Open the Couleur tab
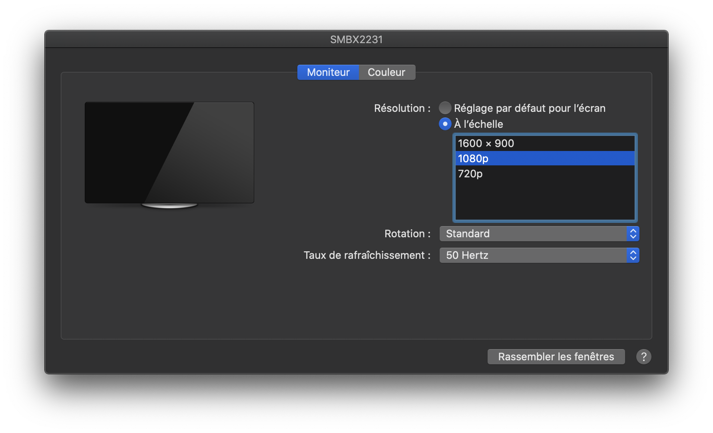Image resolution: width=713 pixels, height=433 pixels. tap(387, 72)
